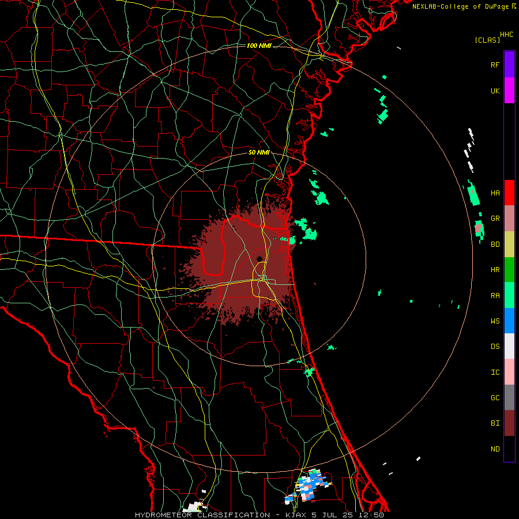
Task: Click the 'HHC' product code label
Action: (x=507, y=35)
